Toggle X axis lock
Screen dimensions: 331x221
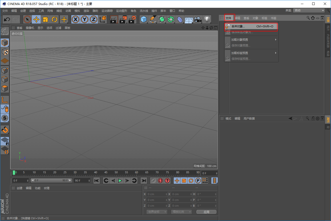[76, 19]
